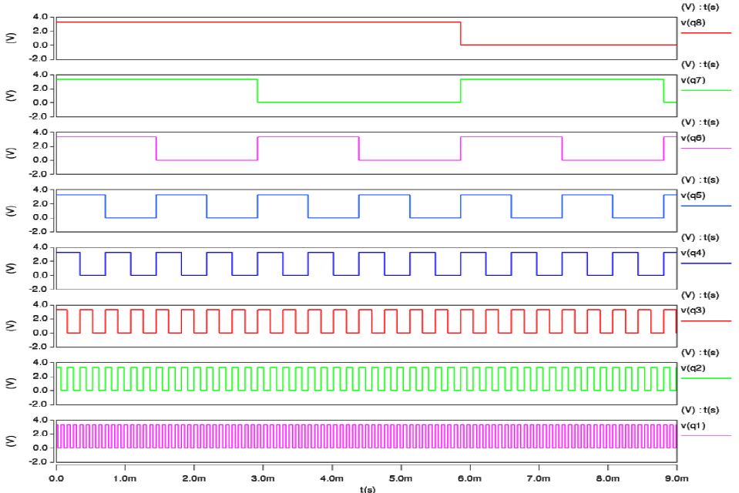The width and height of the screenshot is (739, 493).
Task: Click the 2.0 y-axis tick of the v(q5) plot
Action: 39,203
